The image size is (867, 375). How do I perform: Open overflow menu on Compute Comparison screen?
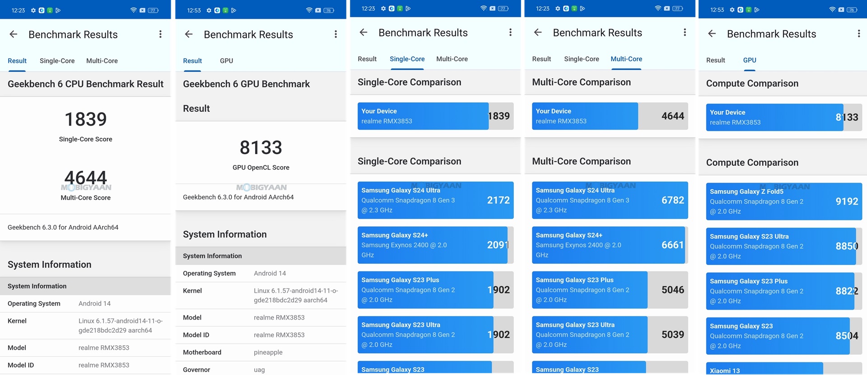tap(858, 34)
